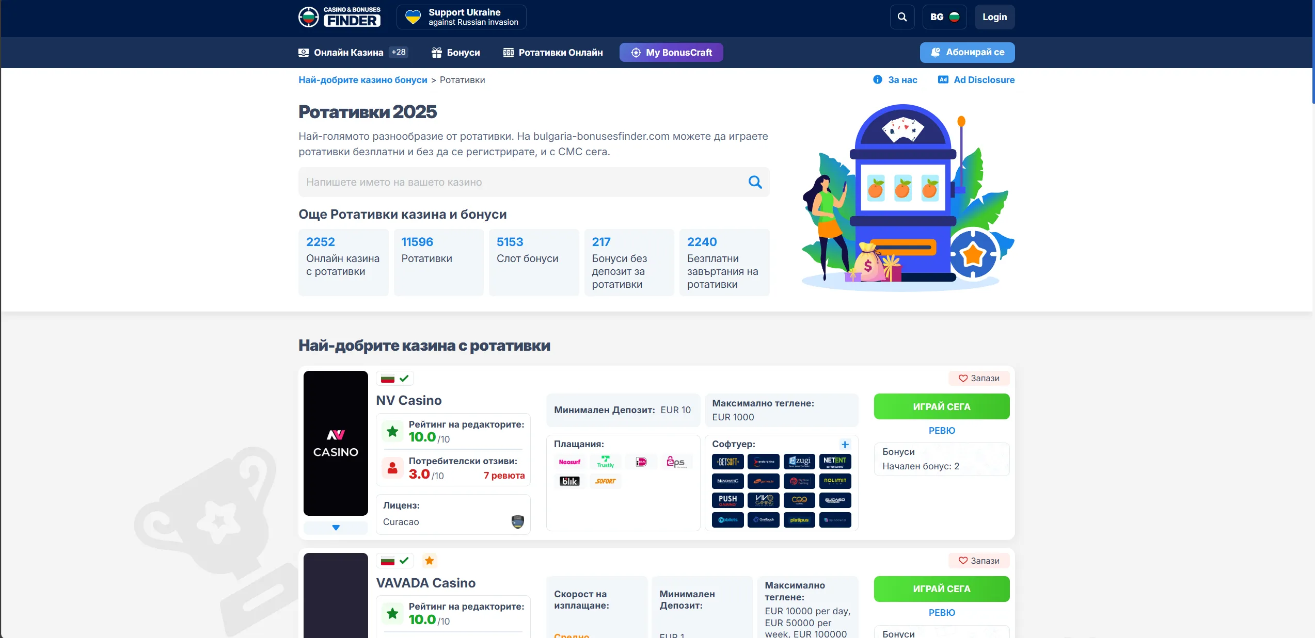This screenshot has height=638, width=1315.
Task: Open the 5153 Слот бонуси card
Action: [534, 262]
